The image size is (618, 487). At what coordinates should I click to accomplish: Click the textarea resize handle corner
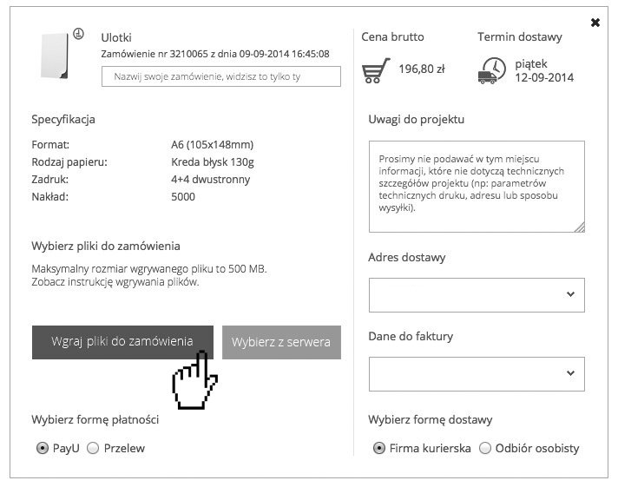(580, 227)
